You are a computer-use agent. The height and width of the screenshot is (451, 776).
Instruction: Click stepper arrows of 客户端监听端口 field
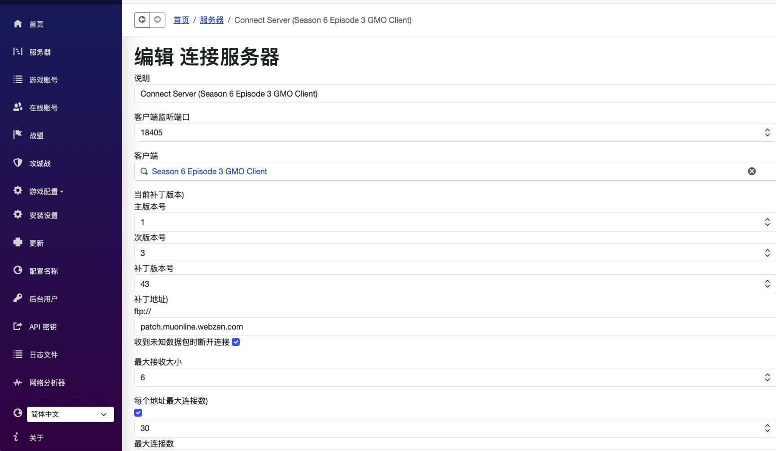click(768, 132)
